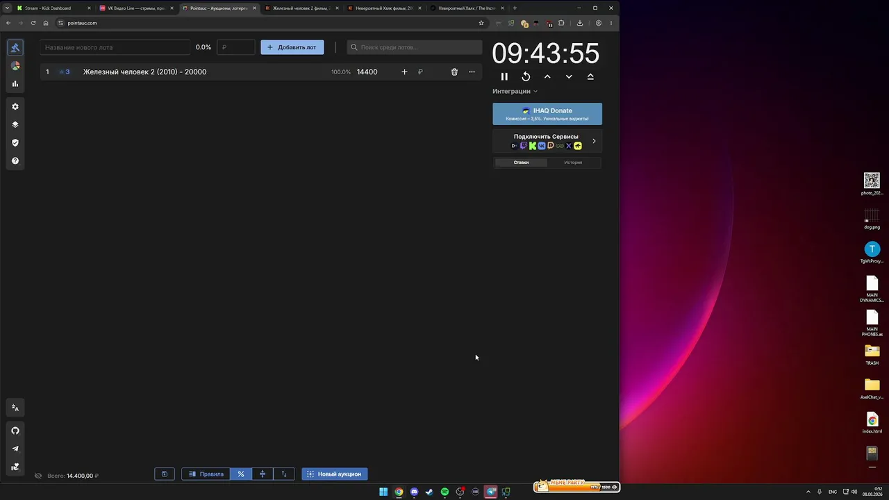889x500 pixels.
Task: Open Spotify from the taskbar
Action: 444,492
